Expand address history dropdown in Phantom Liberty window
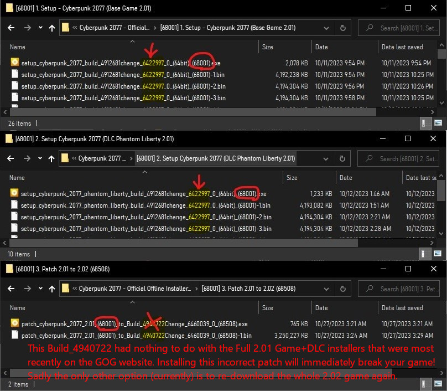Screen dimensions: 447x391 pyautogui.click(x=326, y=159)
